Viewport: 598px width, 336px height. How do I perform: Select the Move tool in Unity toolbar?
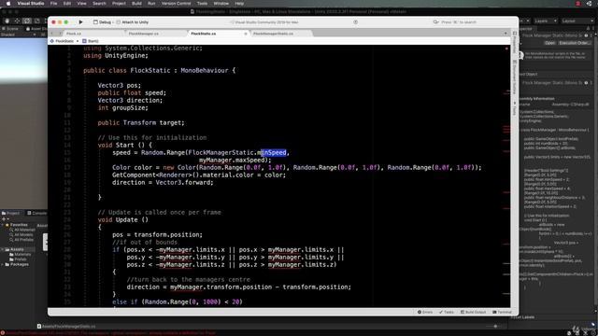tap(17, 21)
